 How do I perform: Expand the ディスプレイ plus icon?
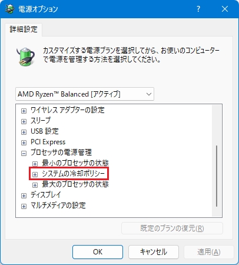coord(24,196)
